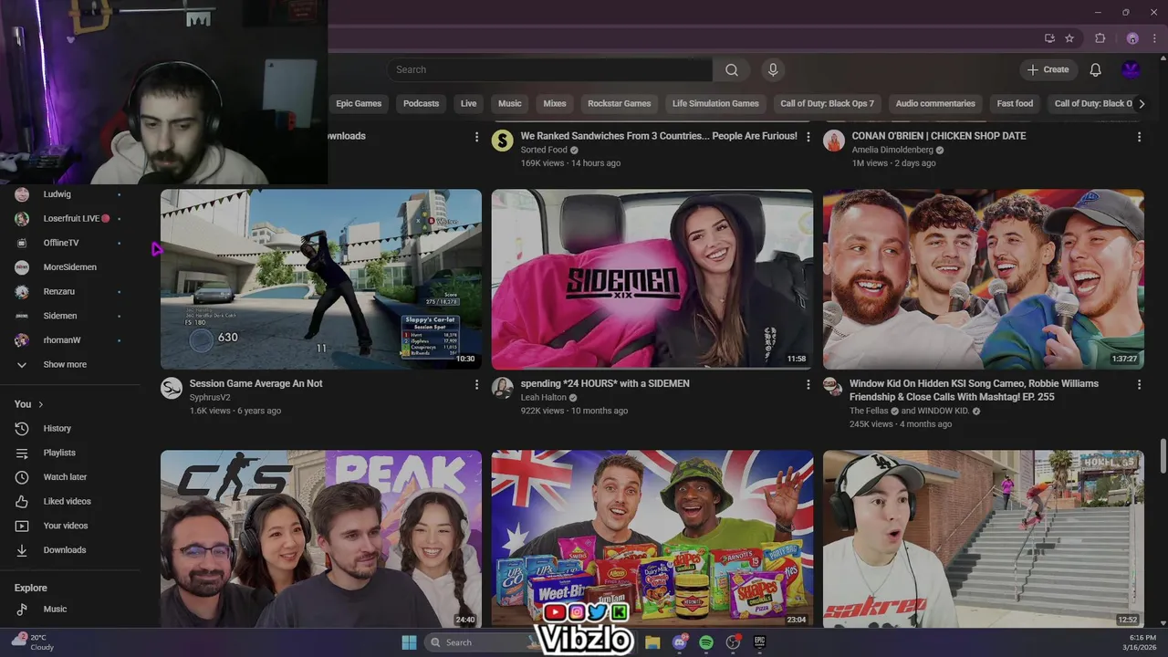Open the Windows Start menu

(x=409, y=642)
